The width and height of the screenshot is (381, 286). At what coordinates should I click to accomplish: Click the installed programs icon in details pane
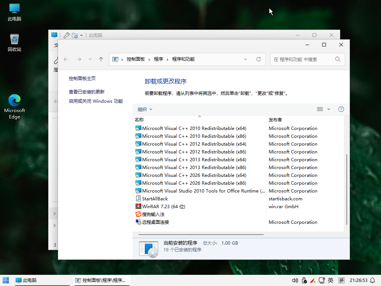tap(149, 249)
